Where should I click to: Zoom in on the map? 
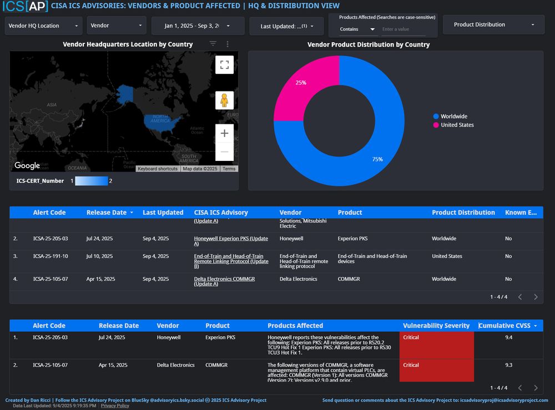point(224,133)
